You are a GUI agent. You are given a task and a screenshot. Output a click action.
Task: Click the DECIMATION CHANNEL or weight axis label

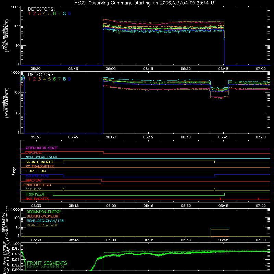[5, 222]
